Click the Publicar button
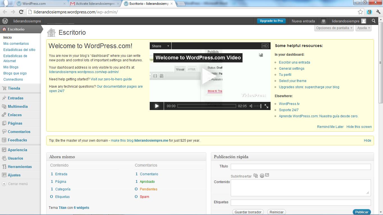Screen dimensions: 383x215 pos(362,212)
